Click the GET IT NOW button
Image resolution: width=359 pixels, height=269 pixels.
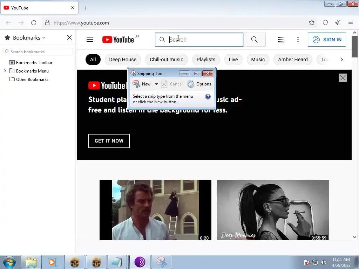point(109,141)
